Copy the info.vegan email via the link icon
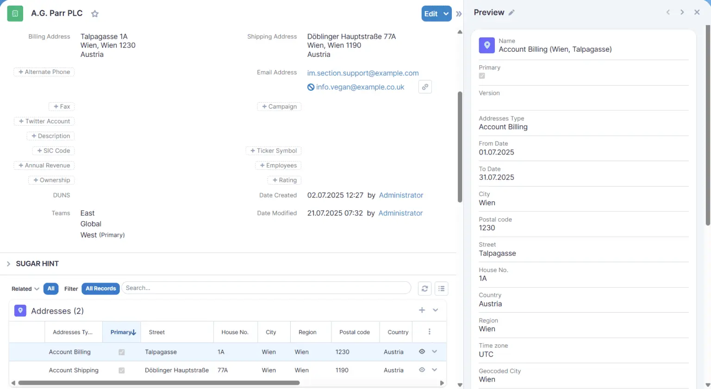The width and height of the screenshot is (711, 389). 425,86
